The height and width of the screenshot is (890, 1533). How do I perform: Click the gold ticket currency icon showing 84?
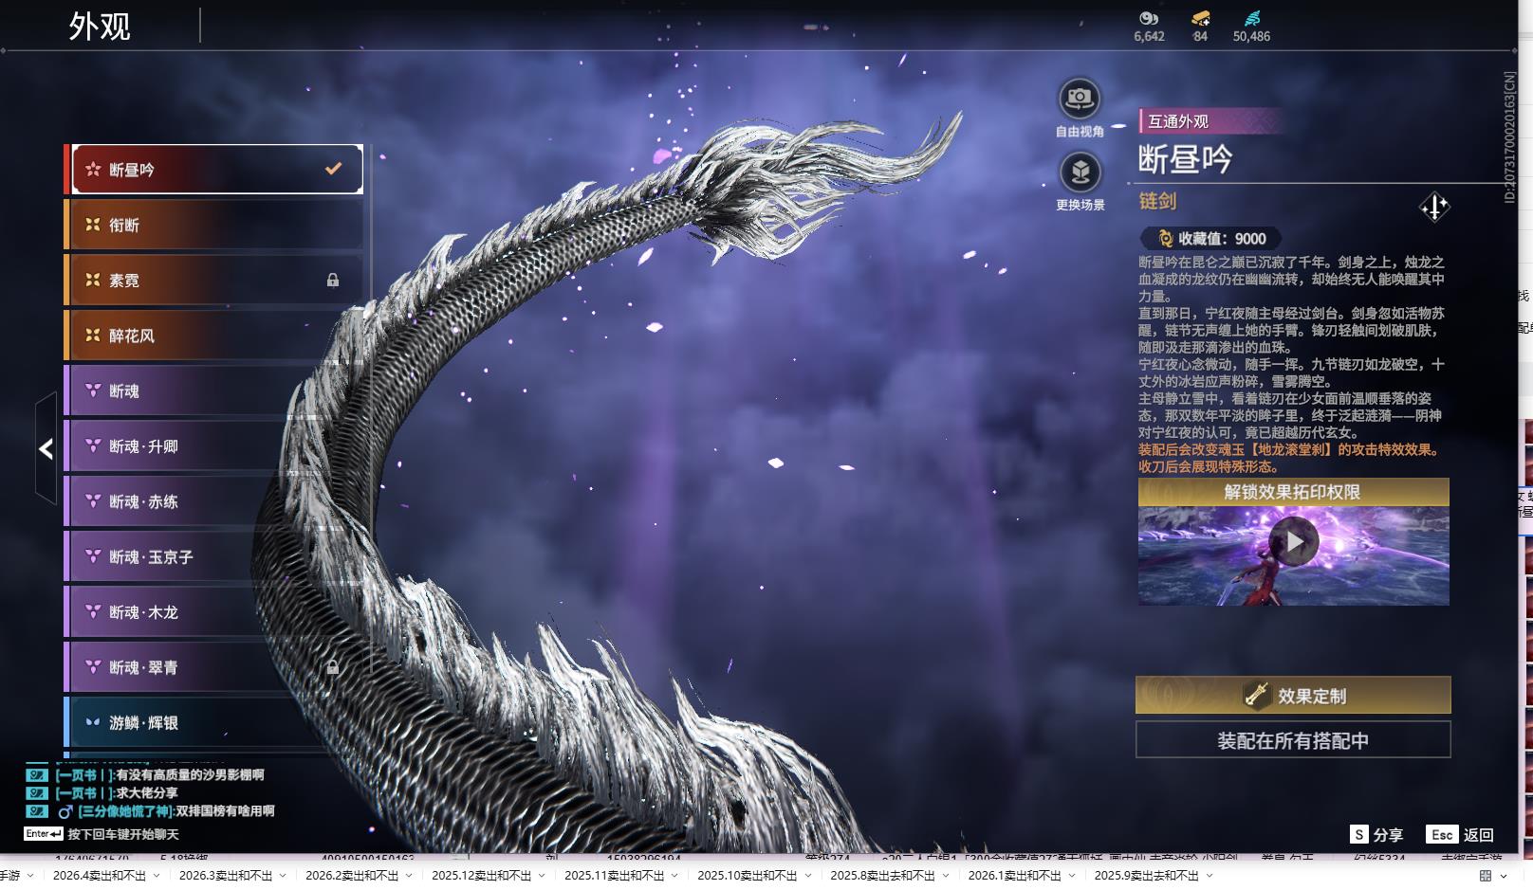pyautogui.click(x=1200, y=19)
